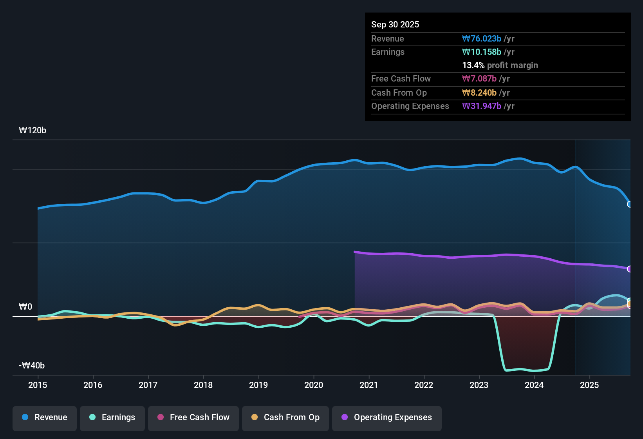
Task: Toggle the Operating Expenses series visibility
Action: click(x=387, y=417)
